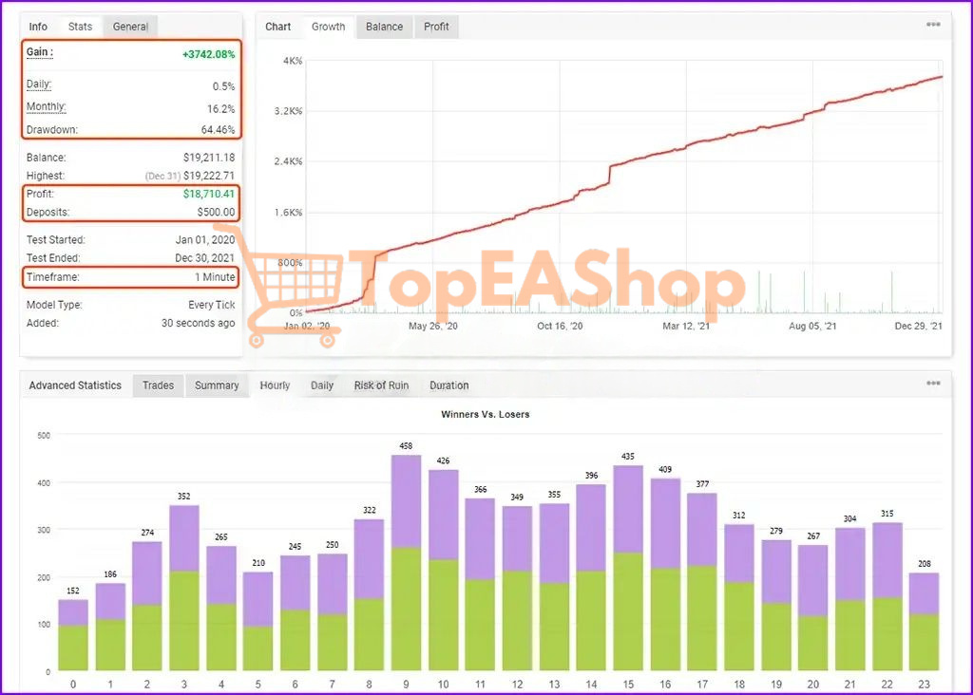Screen dimensions: 973x695
Task: Open the Chart panel three-dot options menu
Action: [x=933, y=25]
